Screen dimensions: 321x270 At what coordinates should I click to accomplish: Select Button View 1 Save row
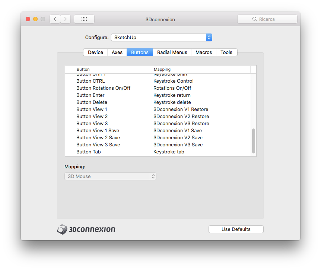[158, 131]
